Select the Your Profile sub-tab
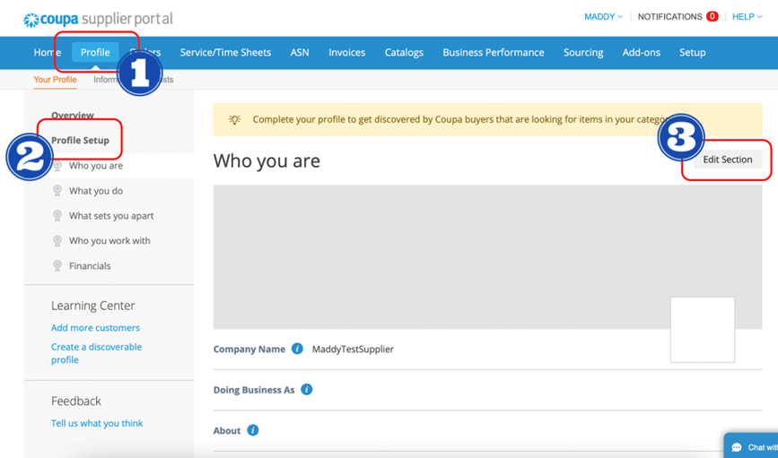The image size is (778, 458). (x=55, y=79)
